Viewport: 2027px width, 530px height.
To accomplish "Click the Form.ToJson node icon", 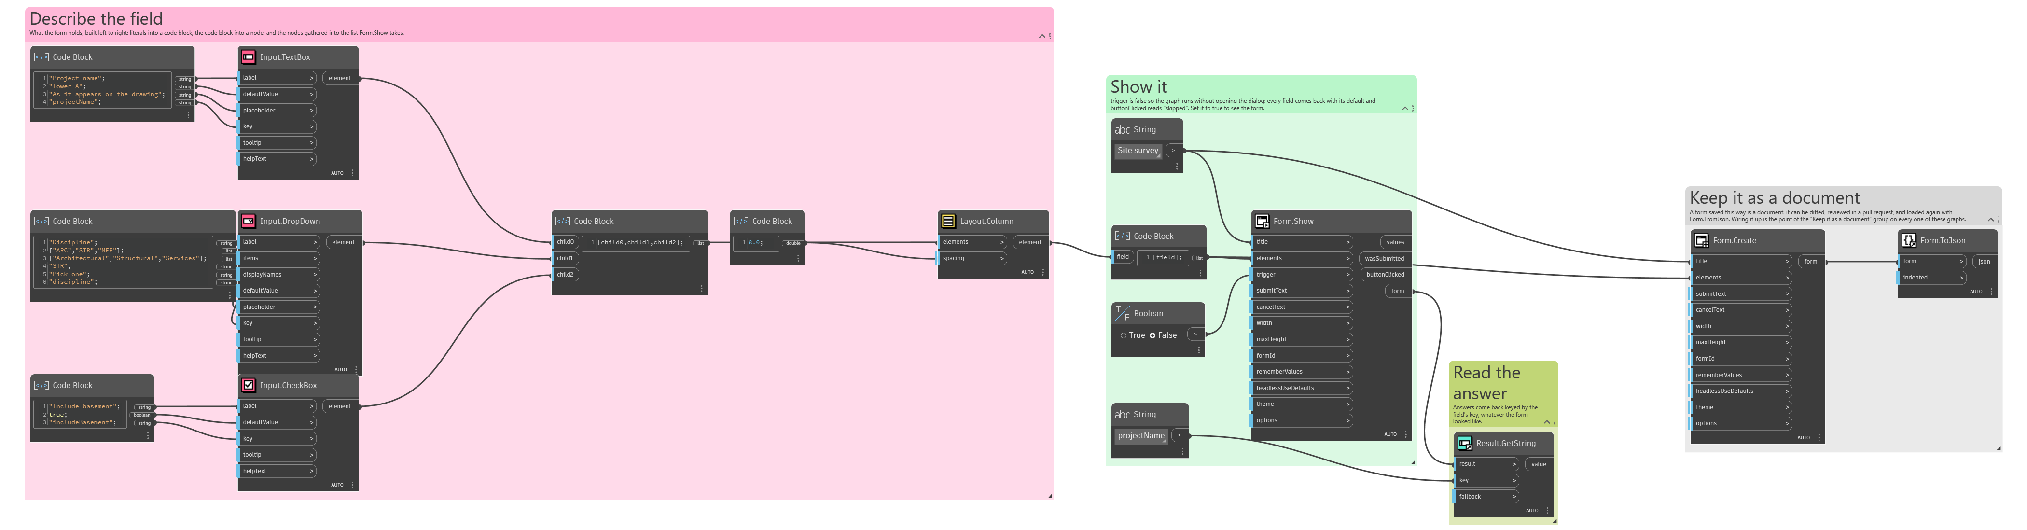I will click(1909, 240).
